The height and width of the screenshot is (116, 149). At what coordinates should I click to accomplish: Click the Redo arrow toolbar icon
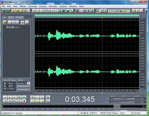coord(38,11)
